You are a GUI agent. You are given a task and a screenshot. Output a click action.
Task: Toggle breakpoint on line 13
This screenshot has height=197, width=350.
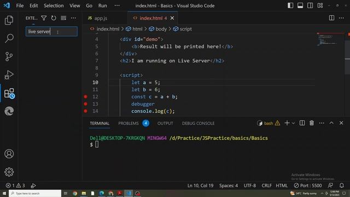(x=85, y=104)
